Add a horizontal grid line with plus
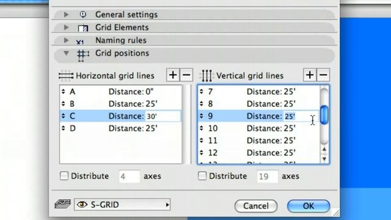This screenshot has height=220, width=391. pyautogui.click(x=173, y=75)
